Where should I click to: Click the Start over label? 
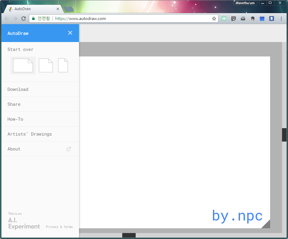coord(20,49)
